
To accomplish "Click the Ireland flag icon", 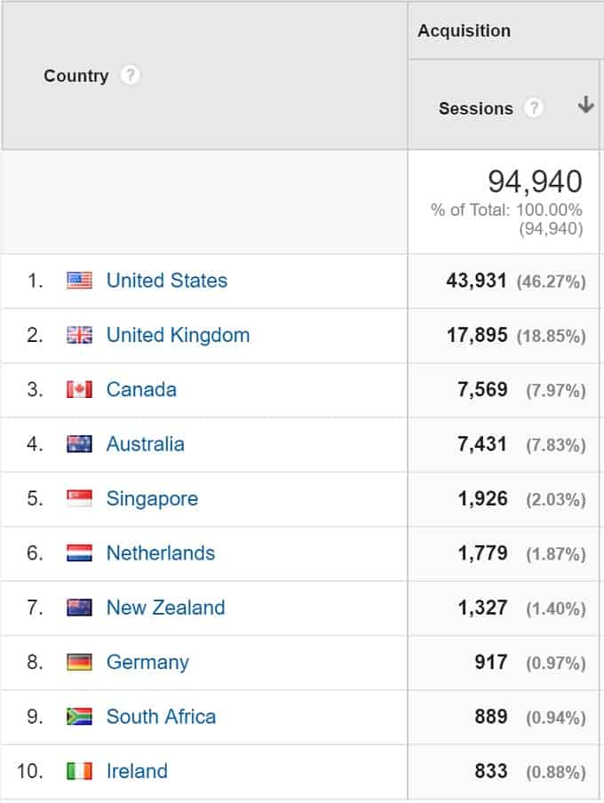I will 79,771.
